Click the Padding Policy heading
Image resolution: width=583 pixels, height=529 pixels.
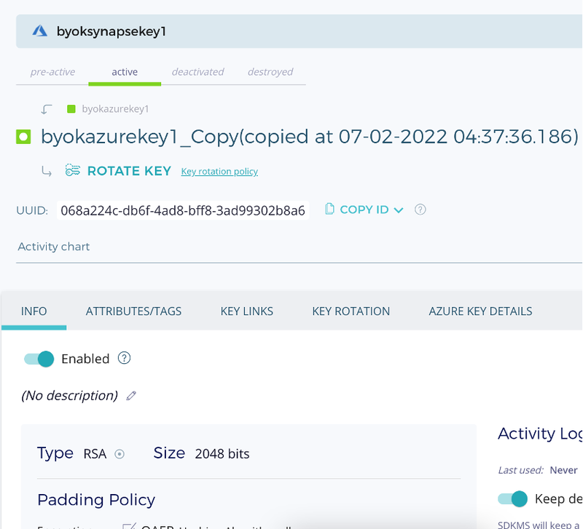click(x=96, y=500)
